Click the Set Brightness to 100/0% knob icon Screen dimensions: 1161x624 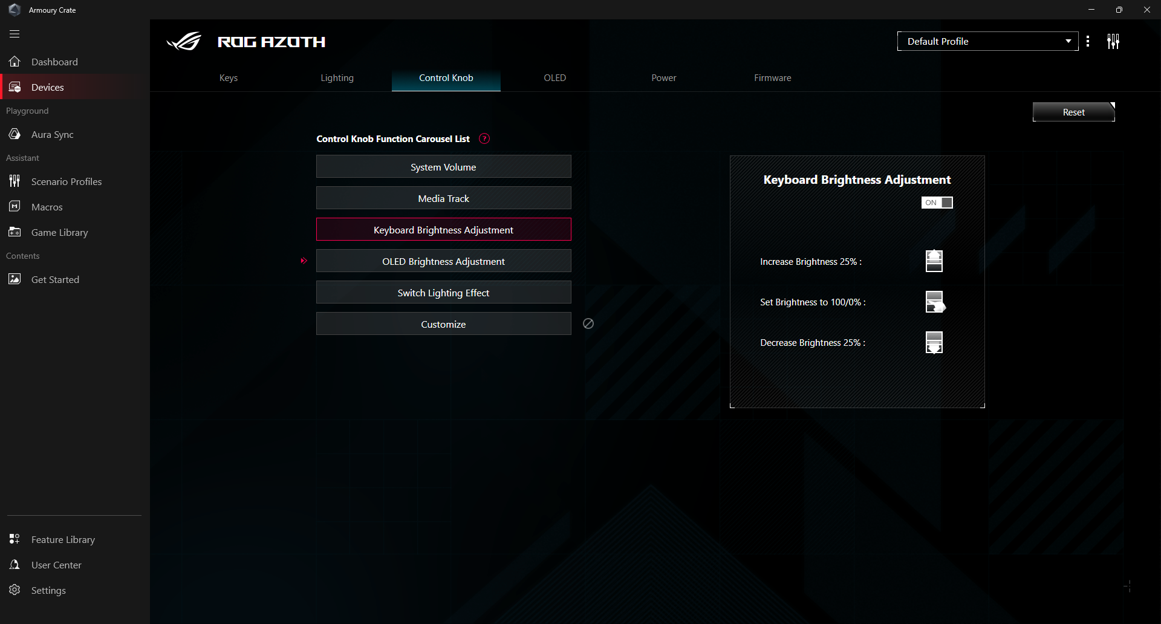pos(935,302)
